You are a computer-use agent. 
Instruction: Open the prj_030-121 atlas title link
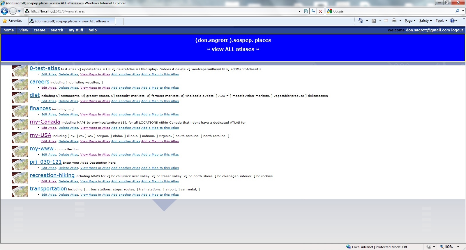coord(46,162)
